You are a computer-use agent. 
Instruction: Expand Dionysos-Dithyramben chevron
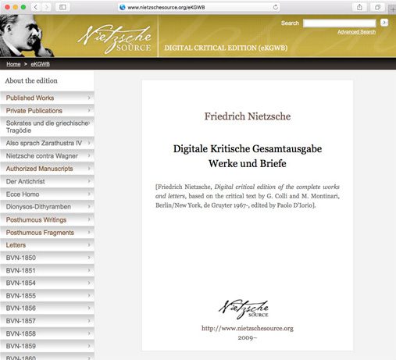89,207
